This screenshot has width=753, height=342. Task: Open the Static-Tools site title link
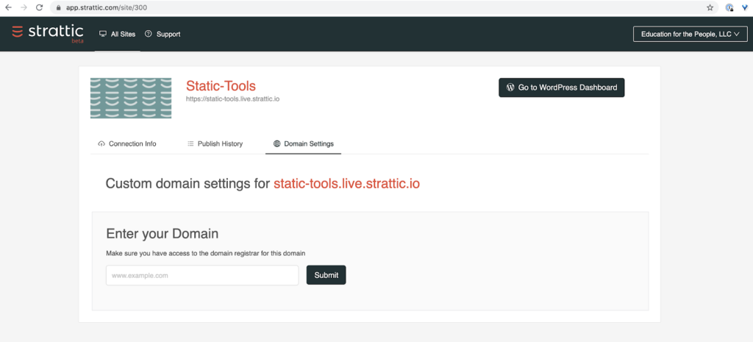click(221, 86)
